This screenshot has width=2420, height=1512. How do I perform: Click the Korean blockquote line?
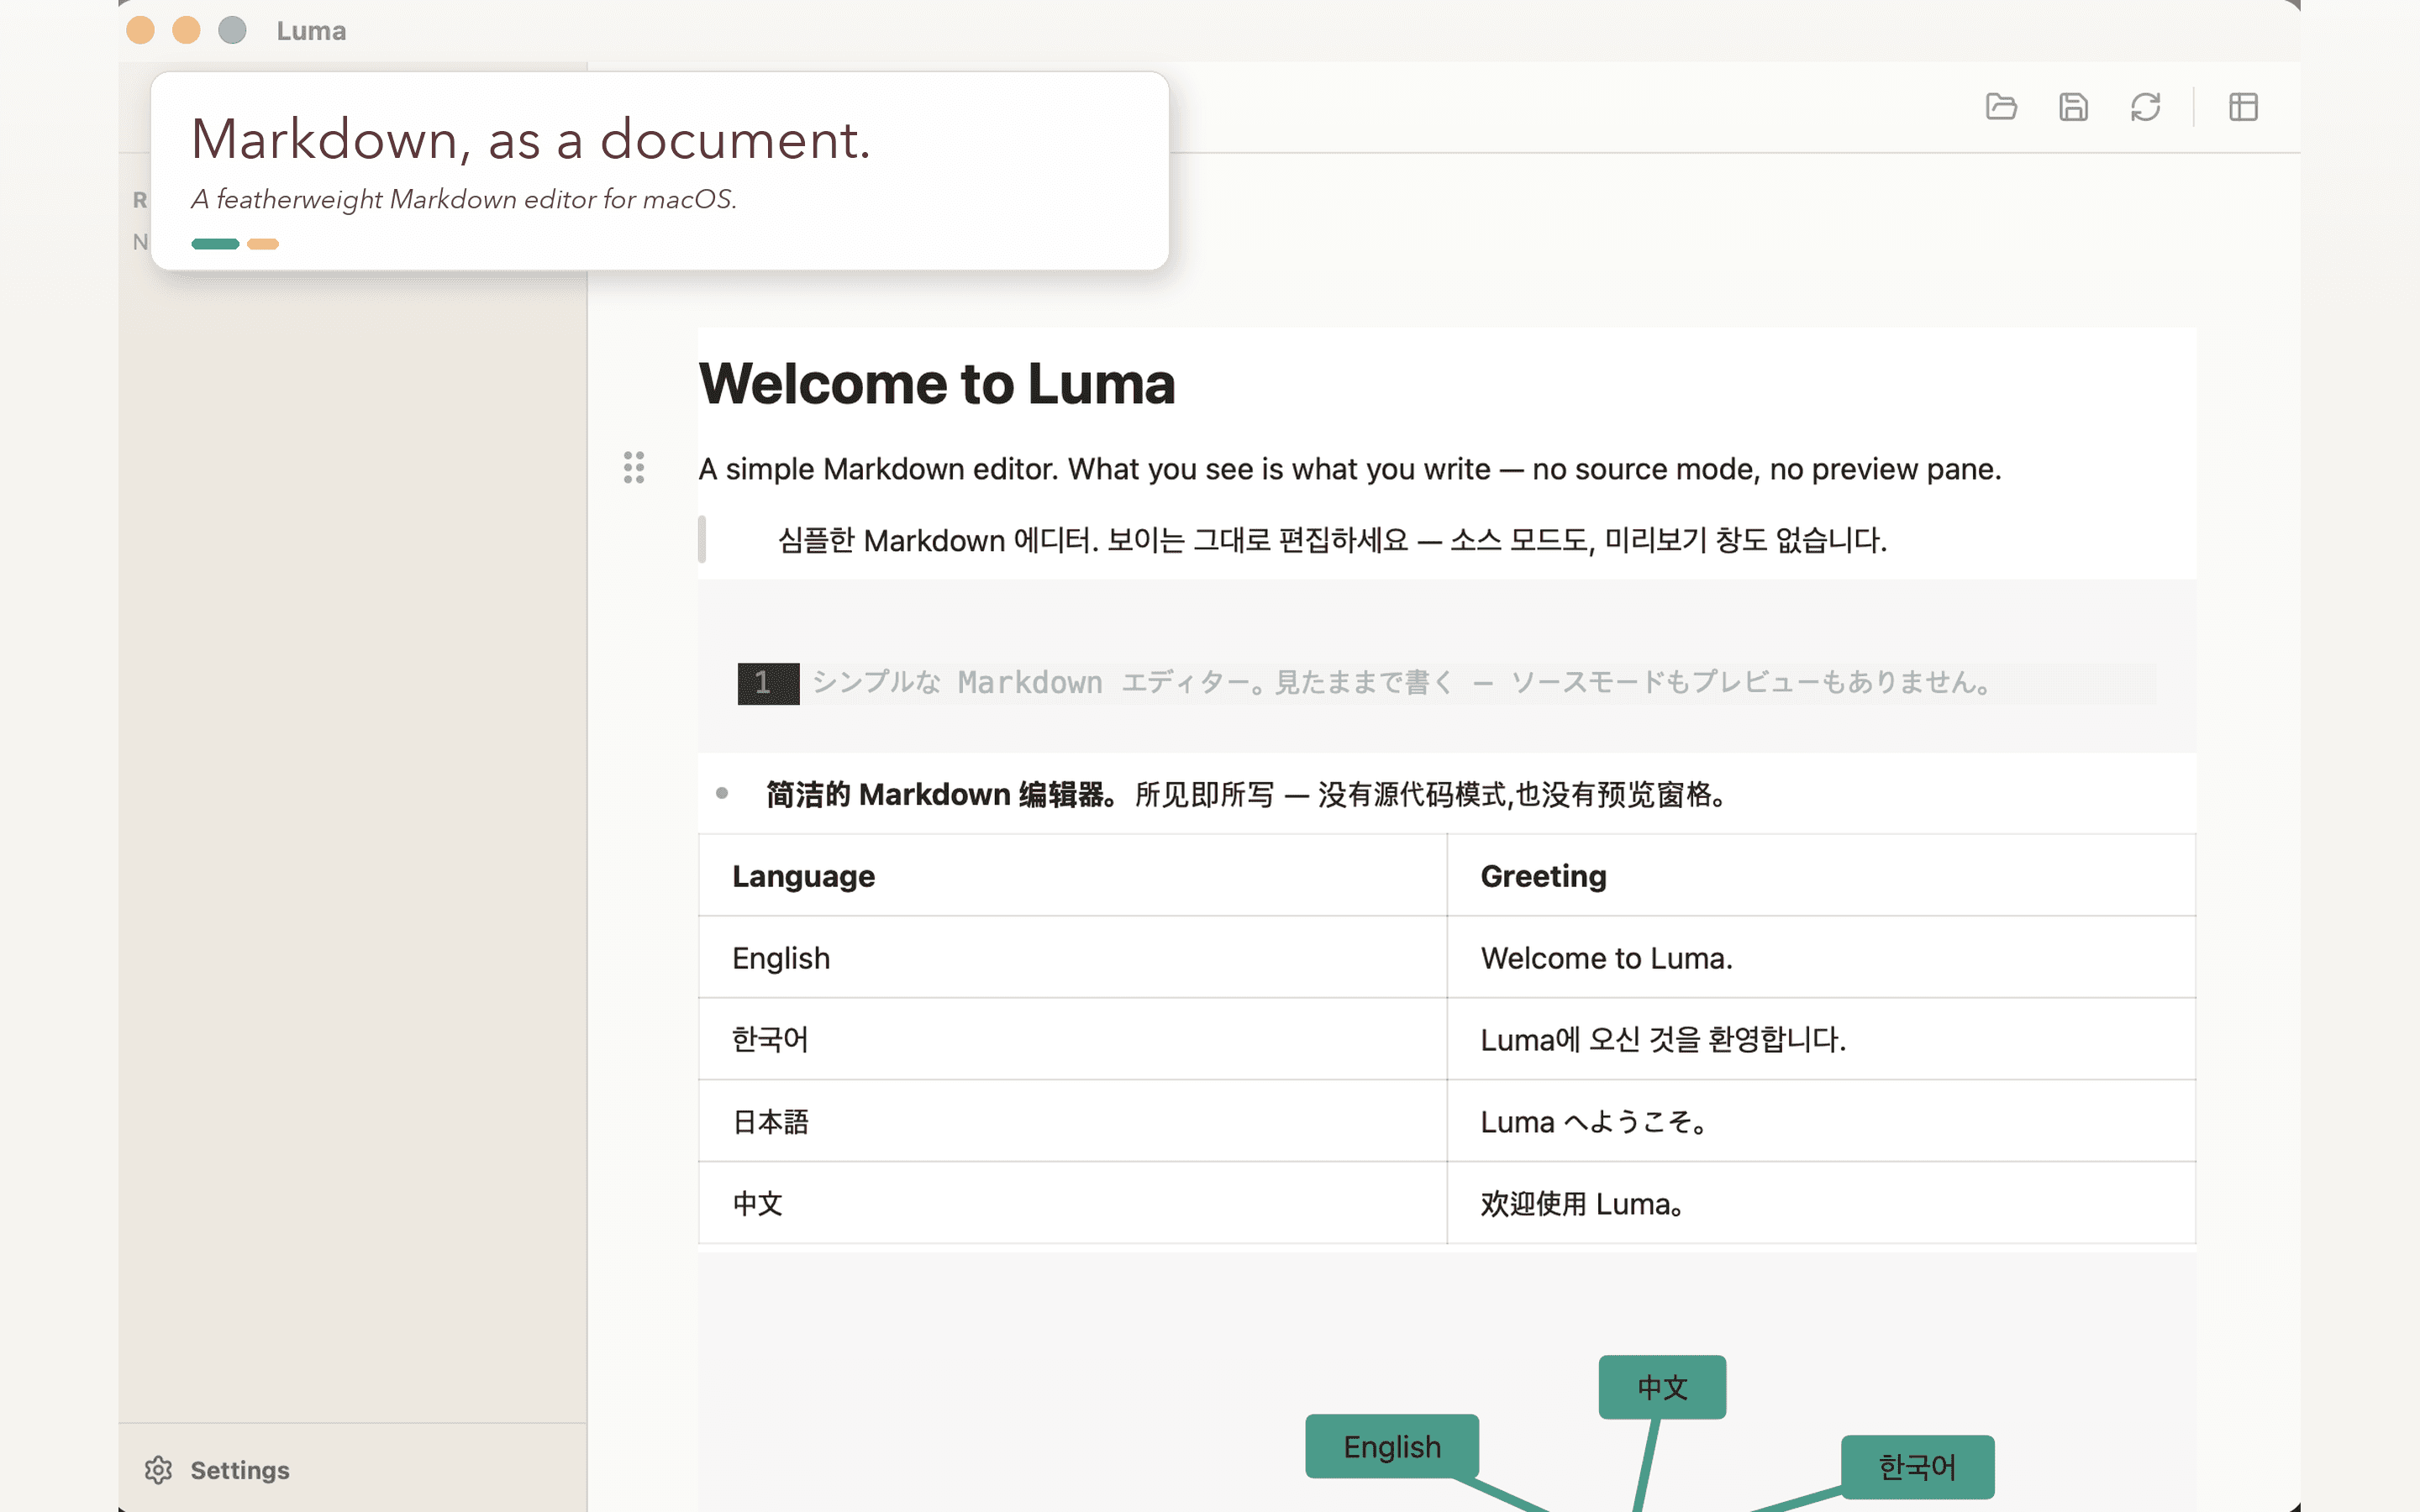point(1332,540)
